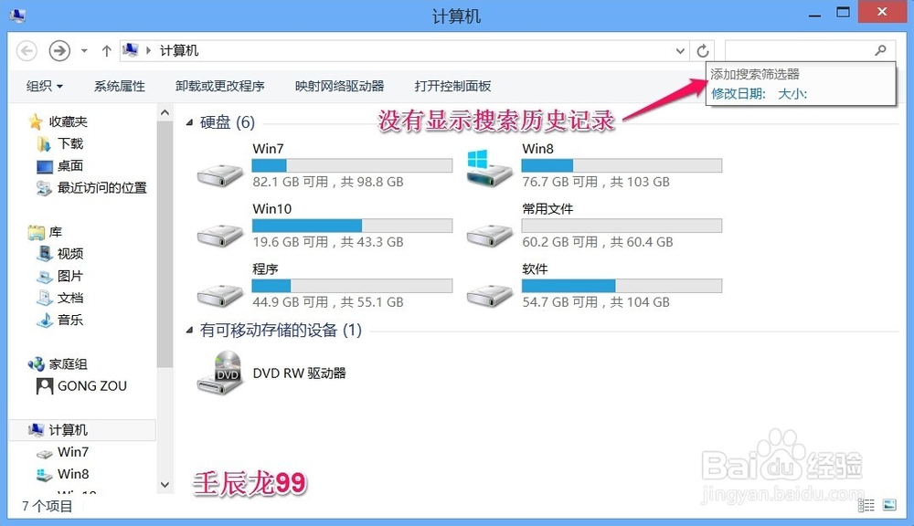The width and height of the screenshot is (914, 526).
Task: Refresh the current location
Action: [703, 51]
